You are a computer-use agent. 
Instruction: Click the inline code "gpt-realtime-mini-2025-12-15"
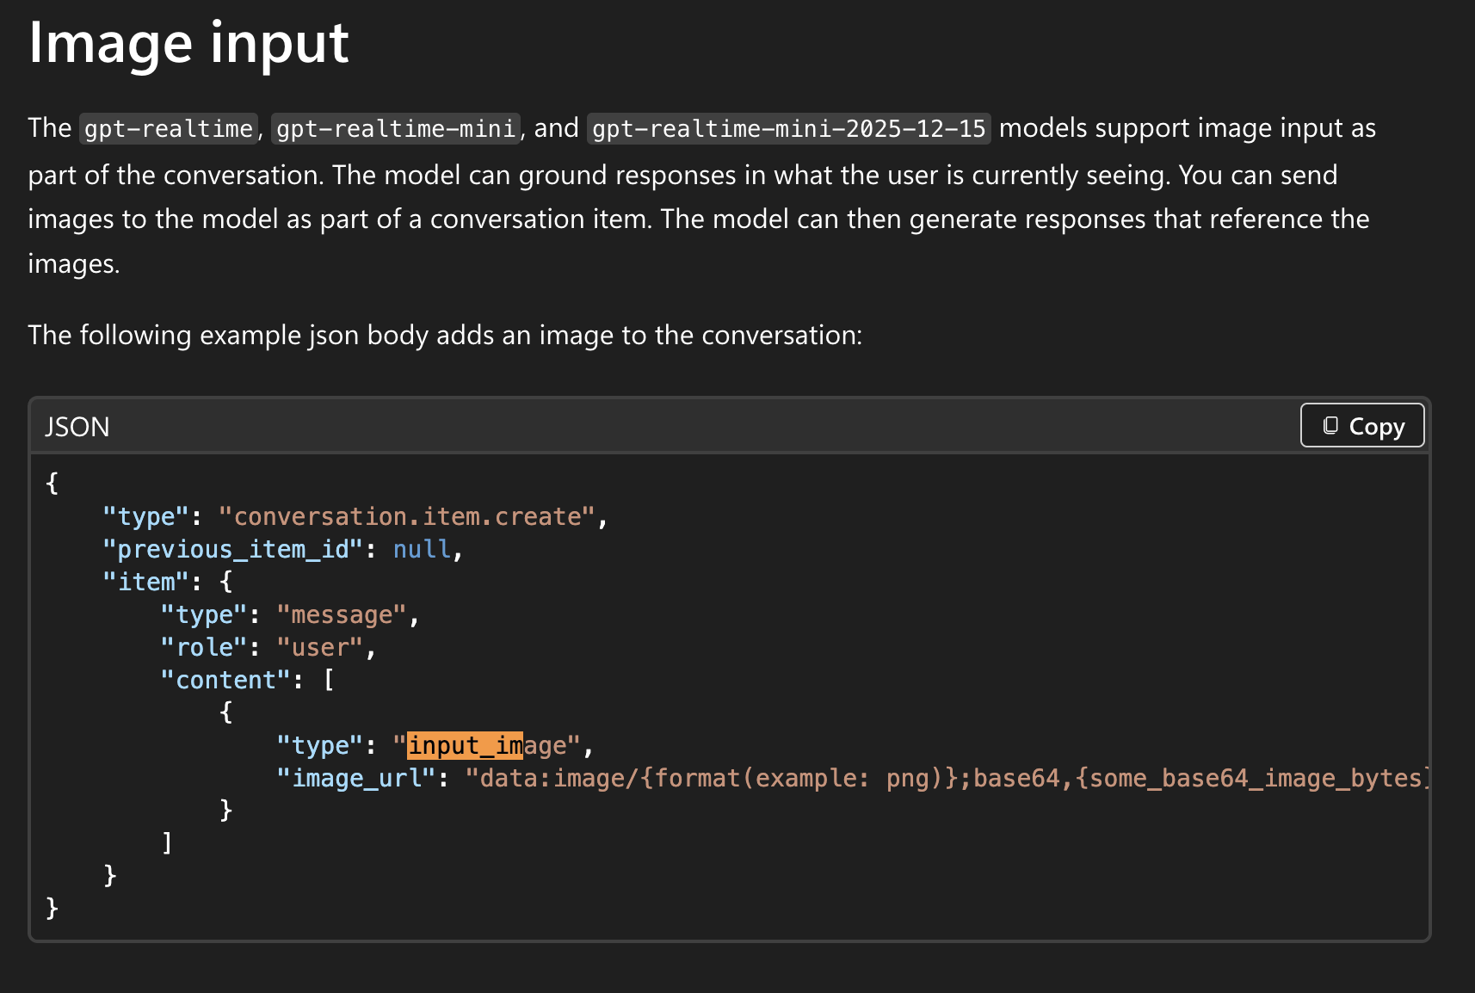(789, 128)
